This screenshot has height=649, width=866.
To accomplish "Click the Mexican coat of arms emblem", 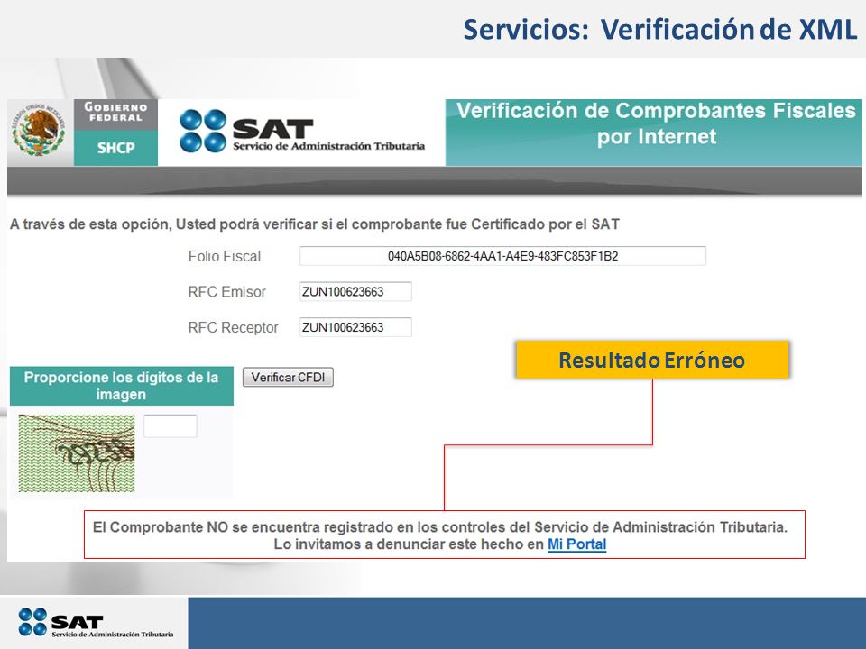I will [39, 132].
